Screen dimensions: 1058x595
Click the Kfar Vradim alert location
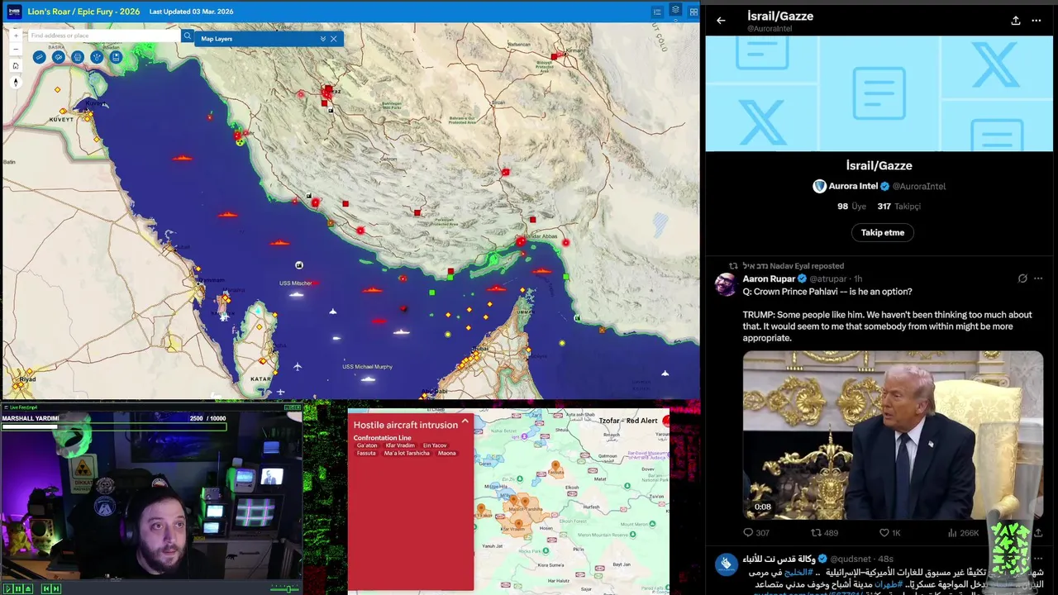pos(400,445)
